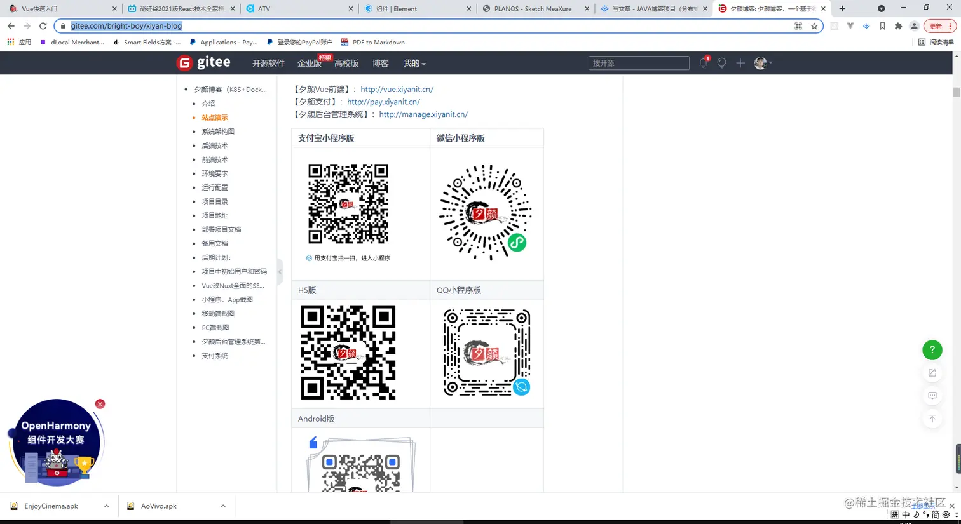Open the notifications bell icon
Screen dimensions: 961x524
click(x=703, y=63)
